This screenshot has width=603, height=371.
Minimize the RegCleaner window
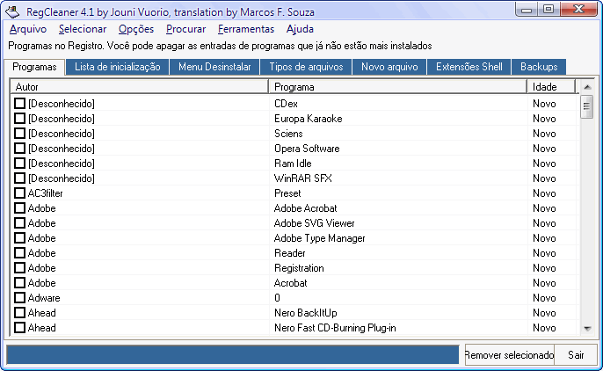[527, 9]
